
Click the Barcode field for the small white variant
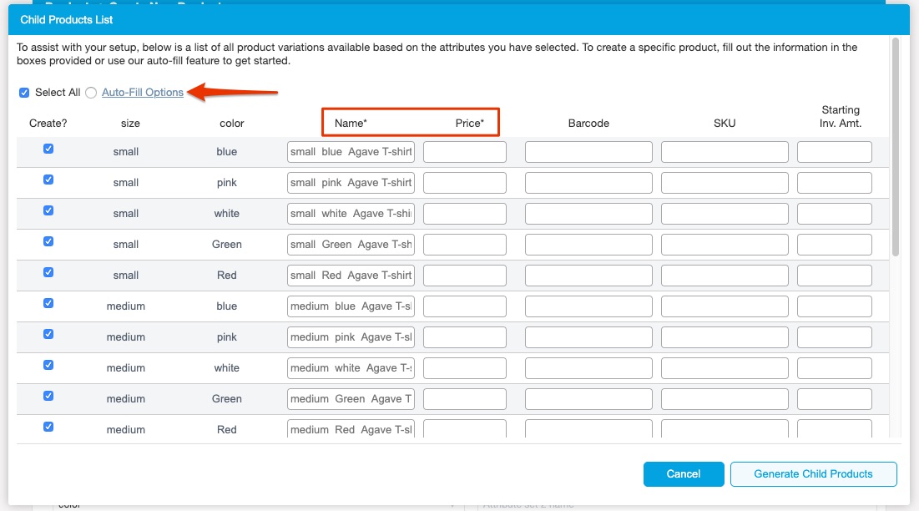(x=589, y=213)
